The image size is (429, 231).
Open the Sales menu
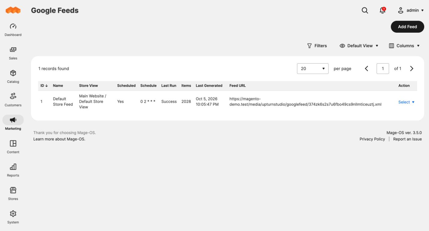[x=13, y=53]
